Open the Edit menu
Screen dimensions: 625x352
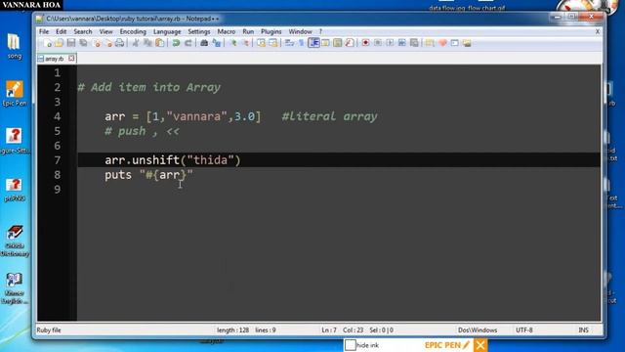point(61,31)
